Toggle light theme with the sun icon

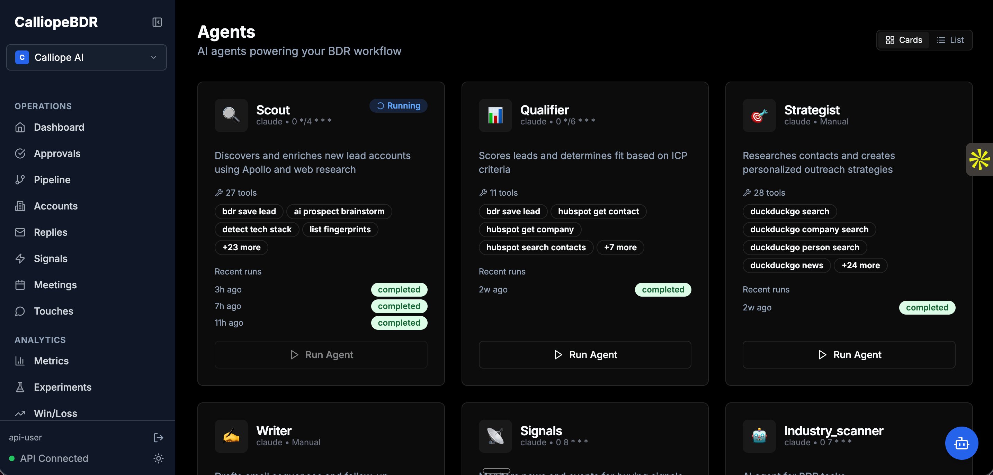[x=159, y=458]
